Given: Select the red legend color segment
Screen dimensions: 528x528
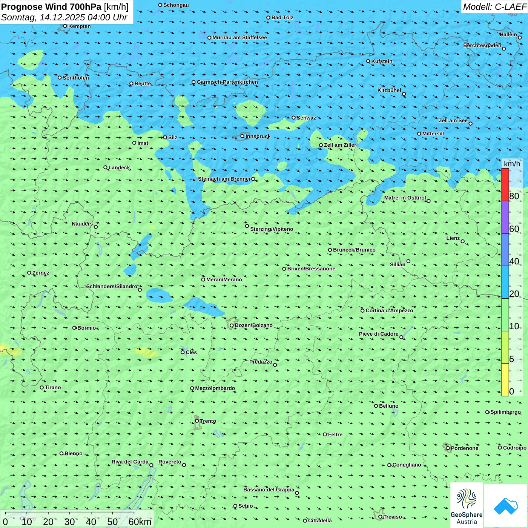Looking at the screenshot, I should point(505,185).
